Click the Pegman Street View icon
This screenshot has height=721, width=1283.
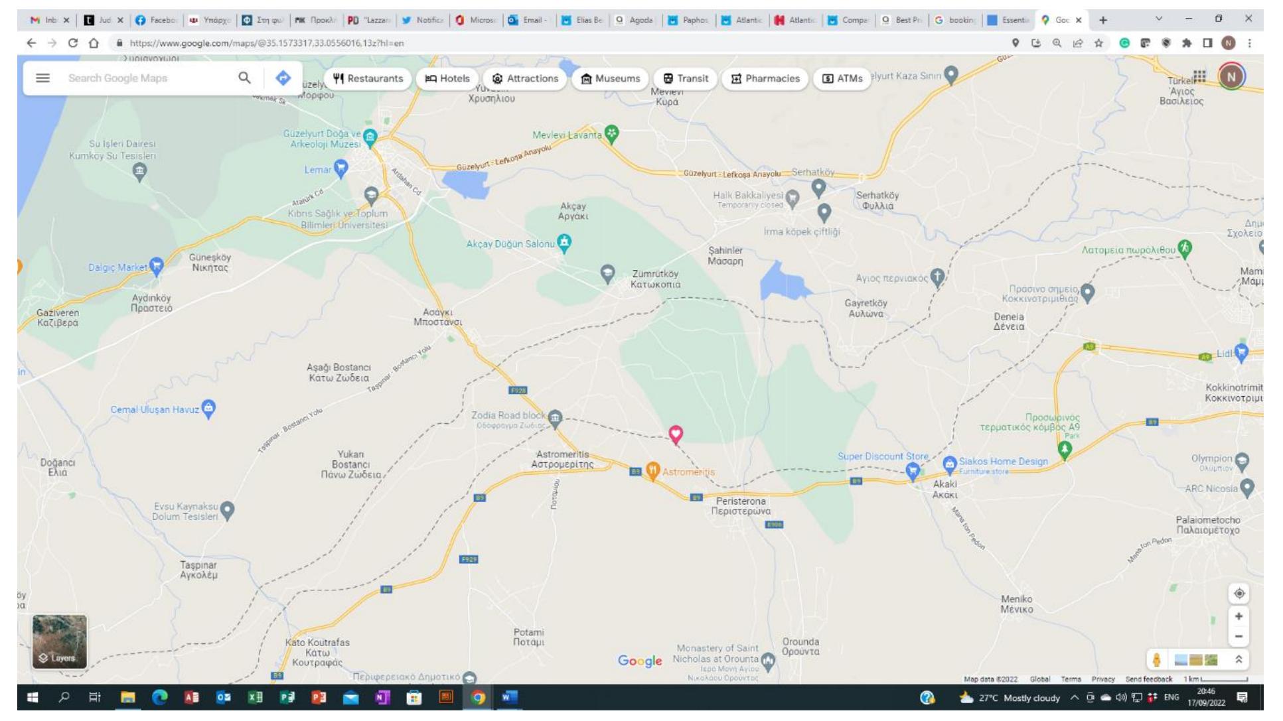click(x=1157, y=660)
